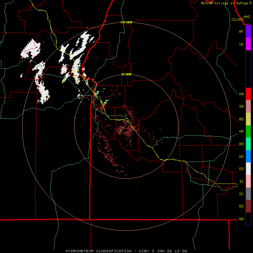Click the RF purple legend swatch

pos(248,31)
